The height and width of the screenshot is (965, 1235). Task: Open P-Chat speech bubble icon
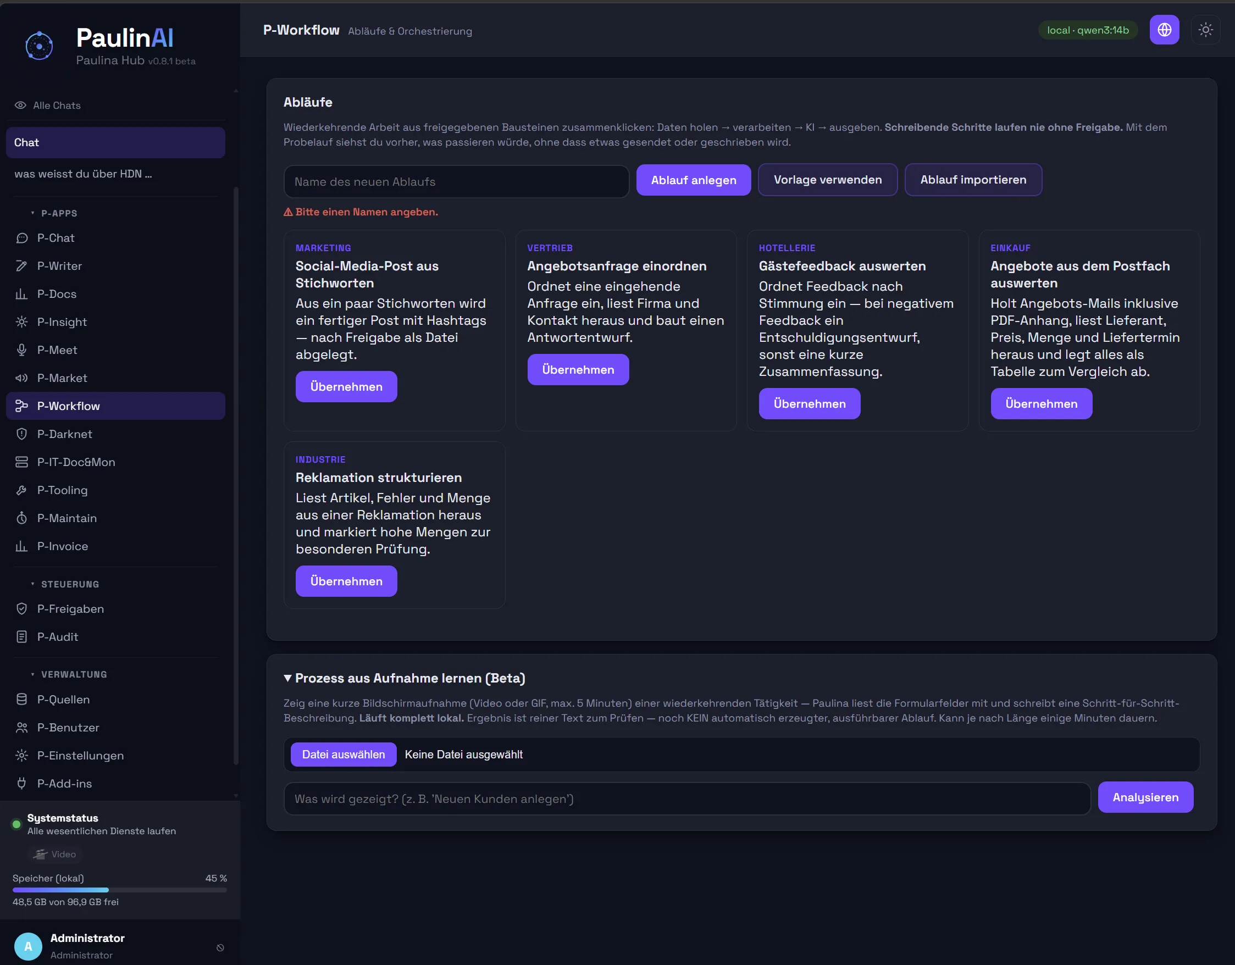tap(21, 238)
